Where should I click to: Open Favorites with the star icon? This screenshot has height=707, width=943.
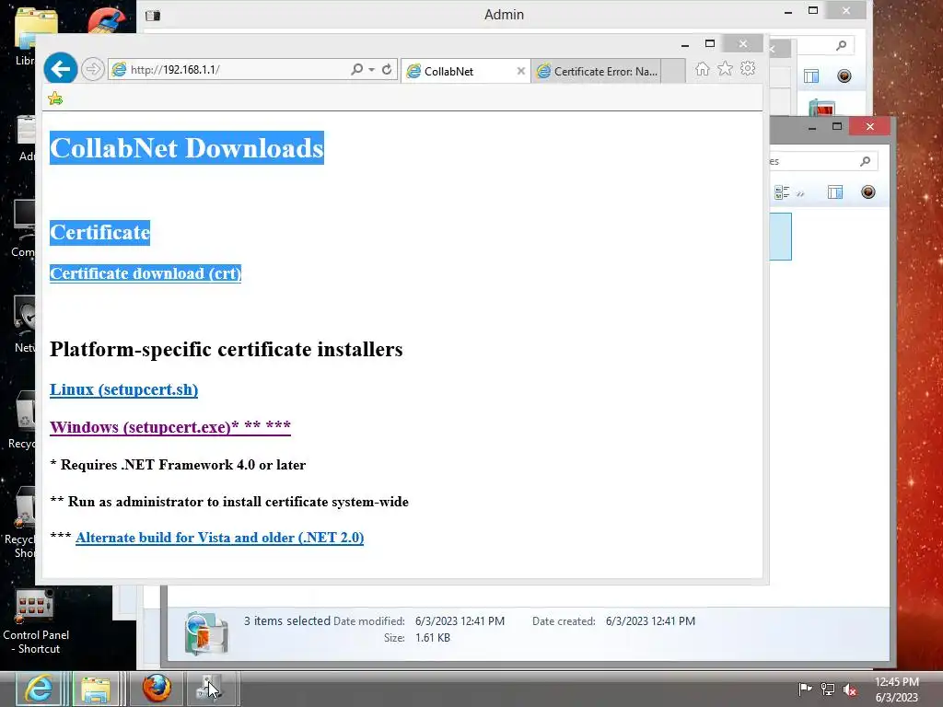pyautogui.click(x=726, y=68)
